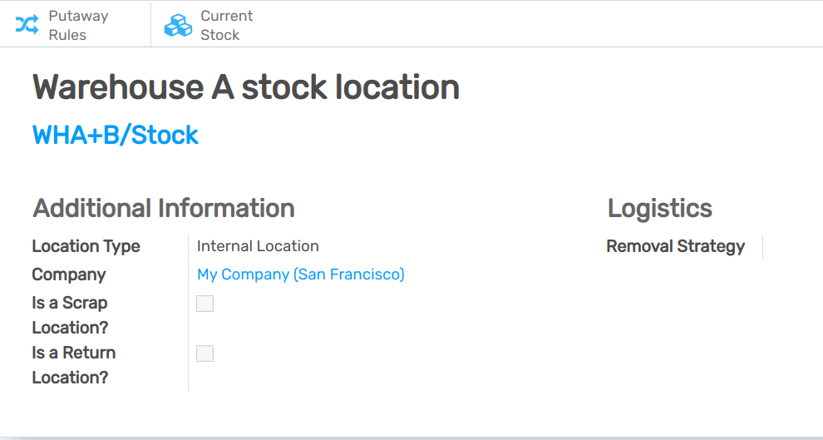Click the Putaway Rules shuffle icon

[x=27, y=25]
